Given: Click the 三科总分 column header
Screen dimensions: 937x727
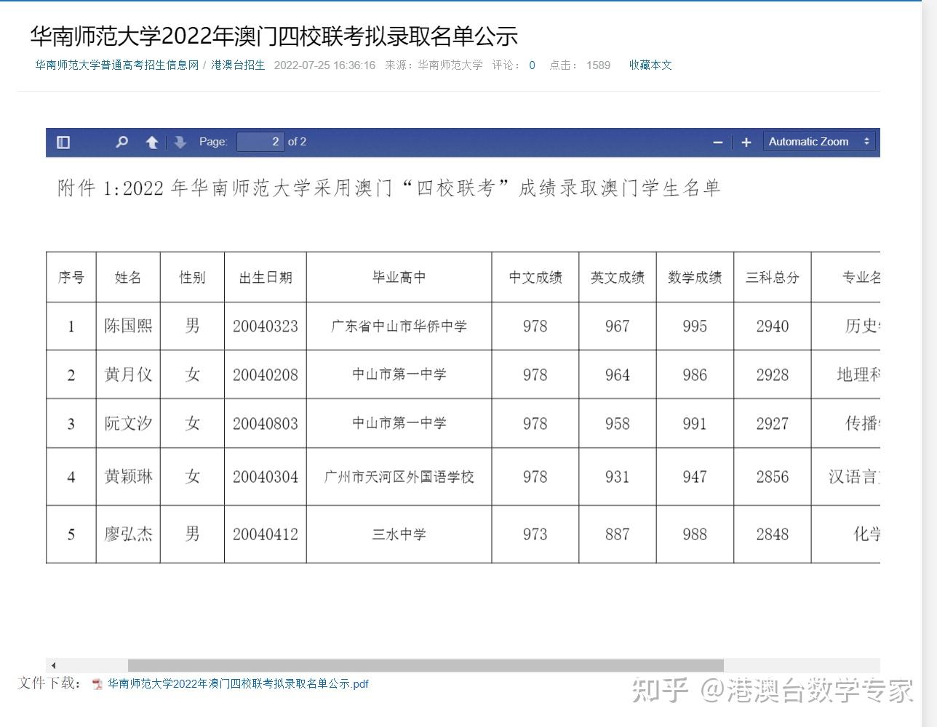Looking at the screenshot, I should pos(773,277).
